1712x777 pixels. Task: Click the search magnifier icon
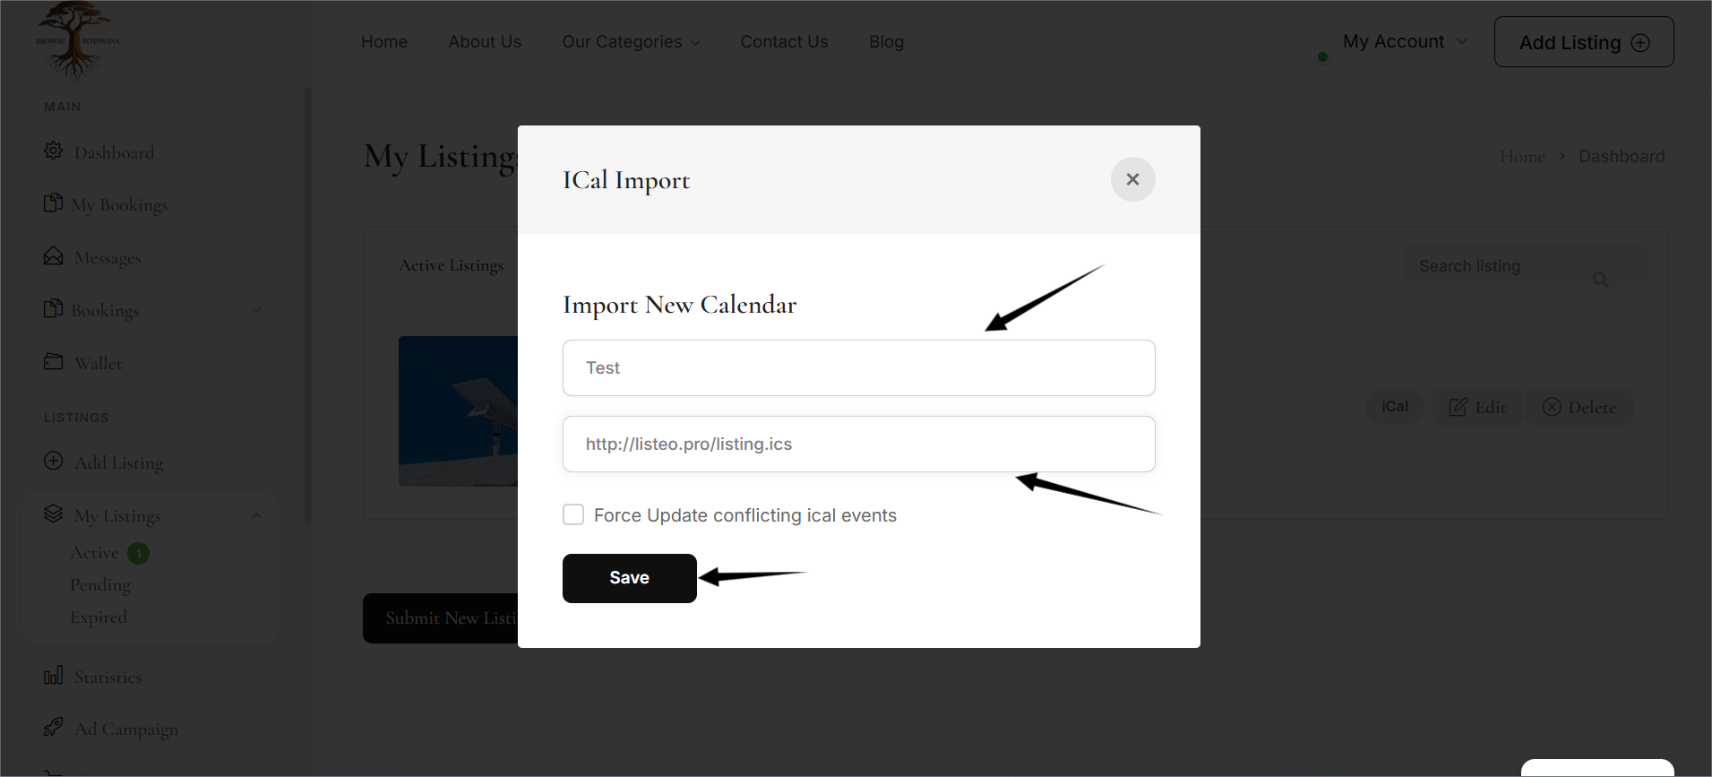point(1600,280)
